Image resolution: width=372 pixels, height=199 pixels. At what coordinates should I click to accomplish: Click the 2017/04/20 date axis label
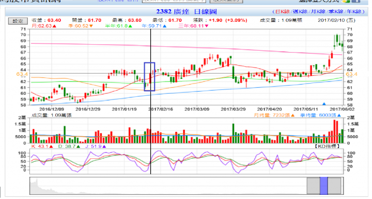tap(270, 109)
